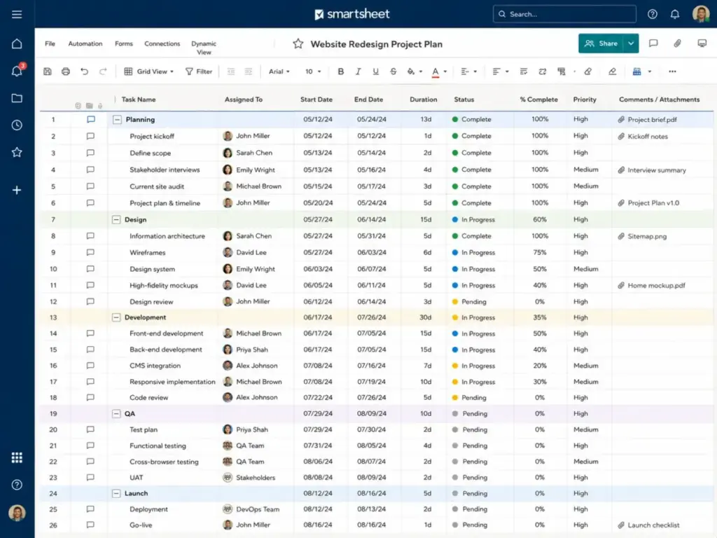Click the Undo arrow in toolbar
Viewport: 717px width, 538px height.
coord(84,71)
